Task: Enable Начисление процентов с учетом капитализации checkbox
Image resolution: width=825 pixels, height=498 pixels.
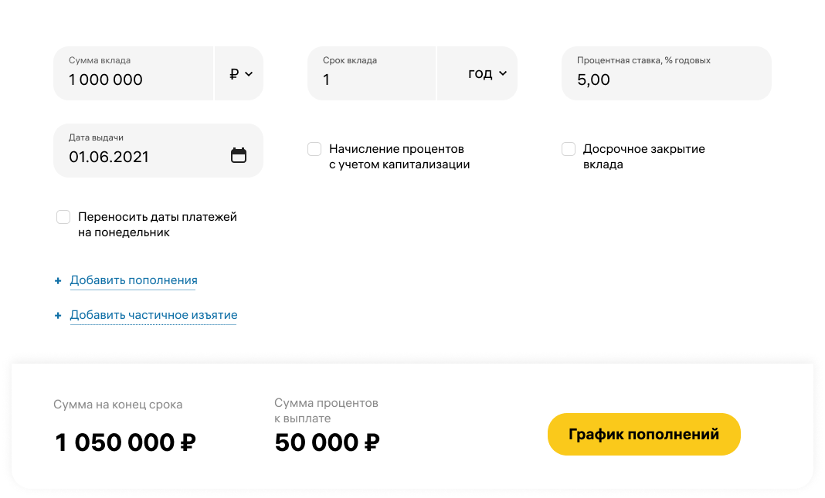Action: 314,149
